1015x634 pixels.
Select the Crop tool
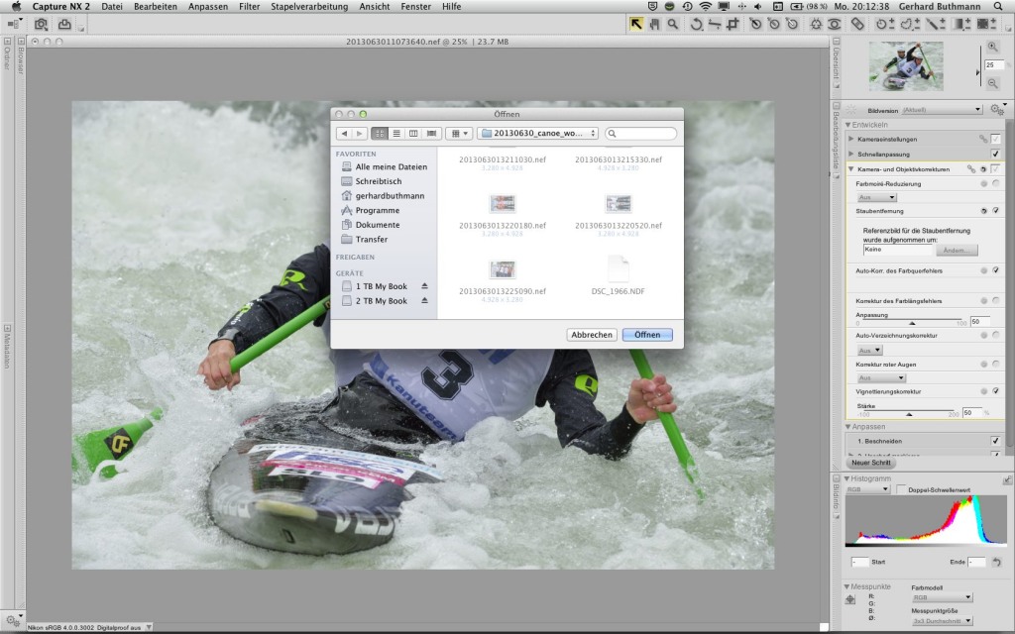coord(733,25)
